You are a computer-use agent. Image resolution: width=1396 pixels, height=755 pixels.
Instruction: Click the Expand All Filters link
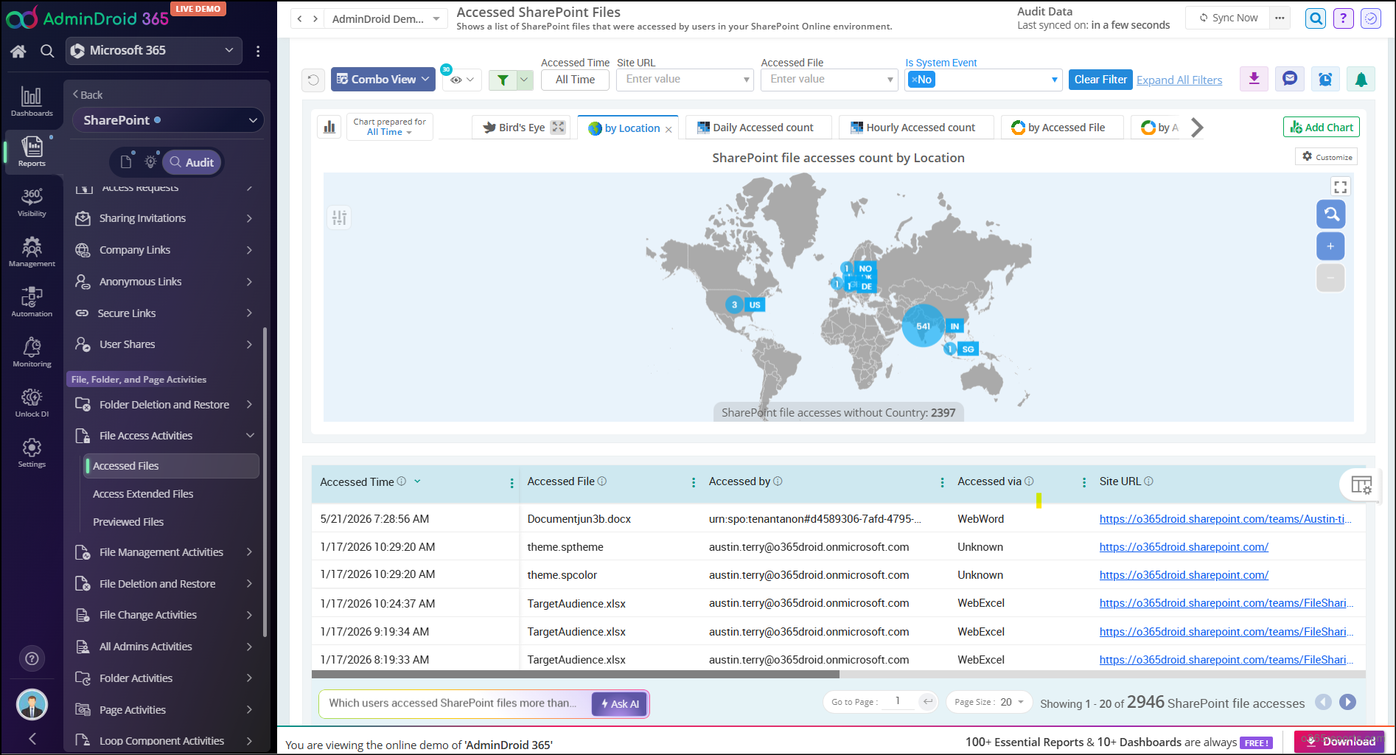pos(1179,80)
